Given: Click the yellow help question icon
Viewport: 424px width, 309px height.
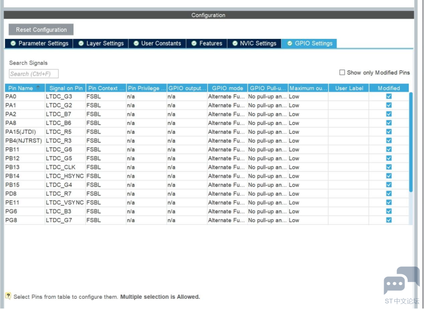Looking at the screenshot, I should point(8,296).
